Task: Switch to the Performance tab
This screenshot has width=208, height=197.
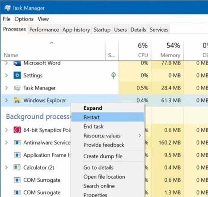Action: click(44, 30)
